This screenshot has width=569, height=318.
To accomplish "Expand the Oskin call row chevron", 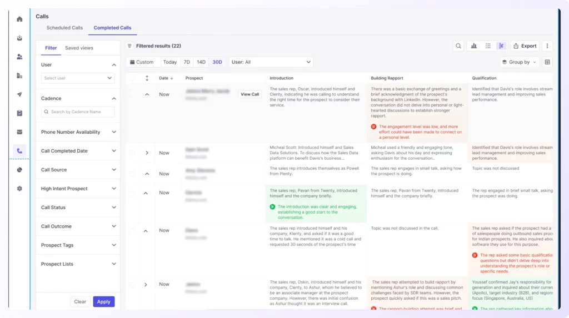I will pyautogui.click(x=146, y=285).
